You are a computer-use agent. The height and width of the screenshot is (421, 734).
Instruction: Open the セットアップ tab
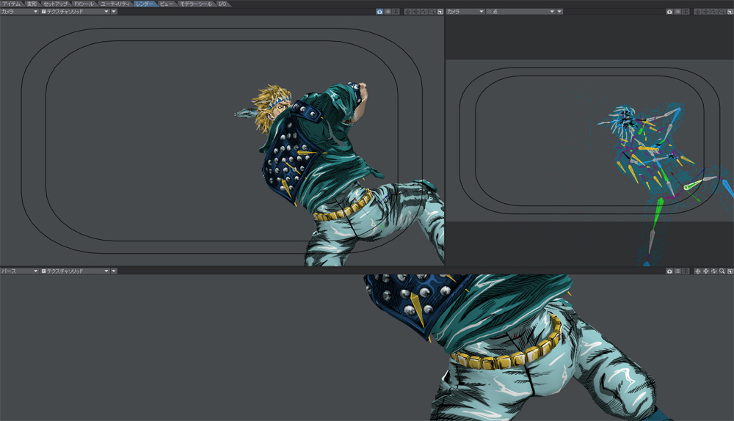pos(55,4)
